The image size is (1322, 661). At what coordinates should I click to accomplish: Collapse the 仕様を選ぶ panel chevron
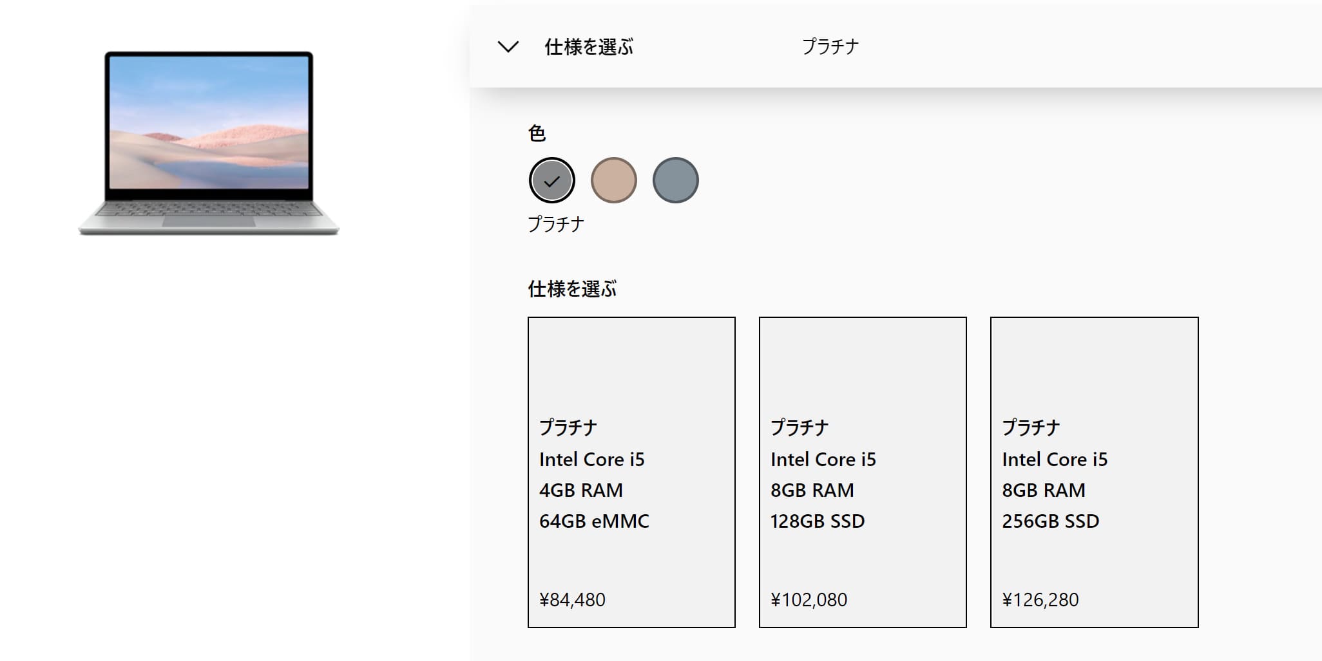(508, 47)
